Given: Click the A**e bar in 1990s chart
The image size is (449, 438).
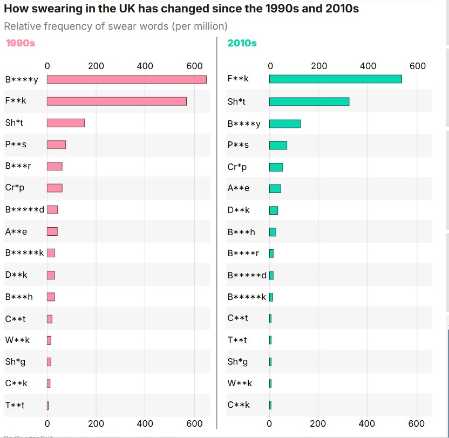Looking at the screenshot, I should coord(52,231).
